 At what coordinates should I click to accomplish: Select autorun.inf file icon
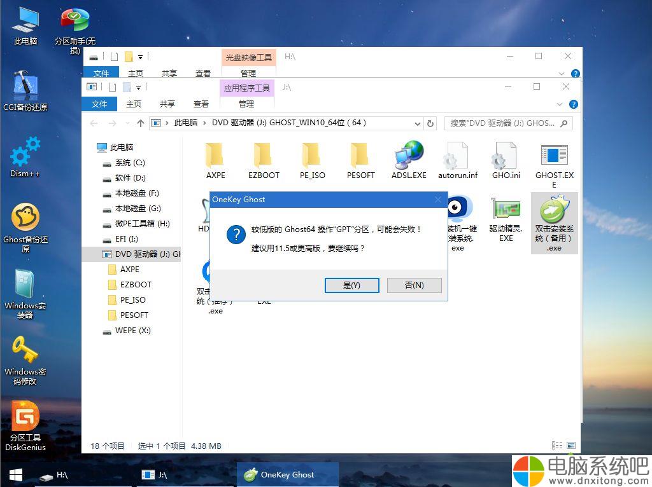click(x=457, y=160)
